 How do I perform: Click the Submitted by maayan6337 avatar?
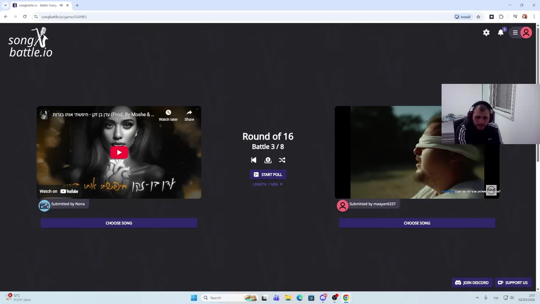[343, 206]
